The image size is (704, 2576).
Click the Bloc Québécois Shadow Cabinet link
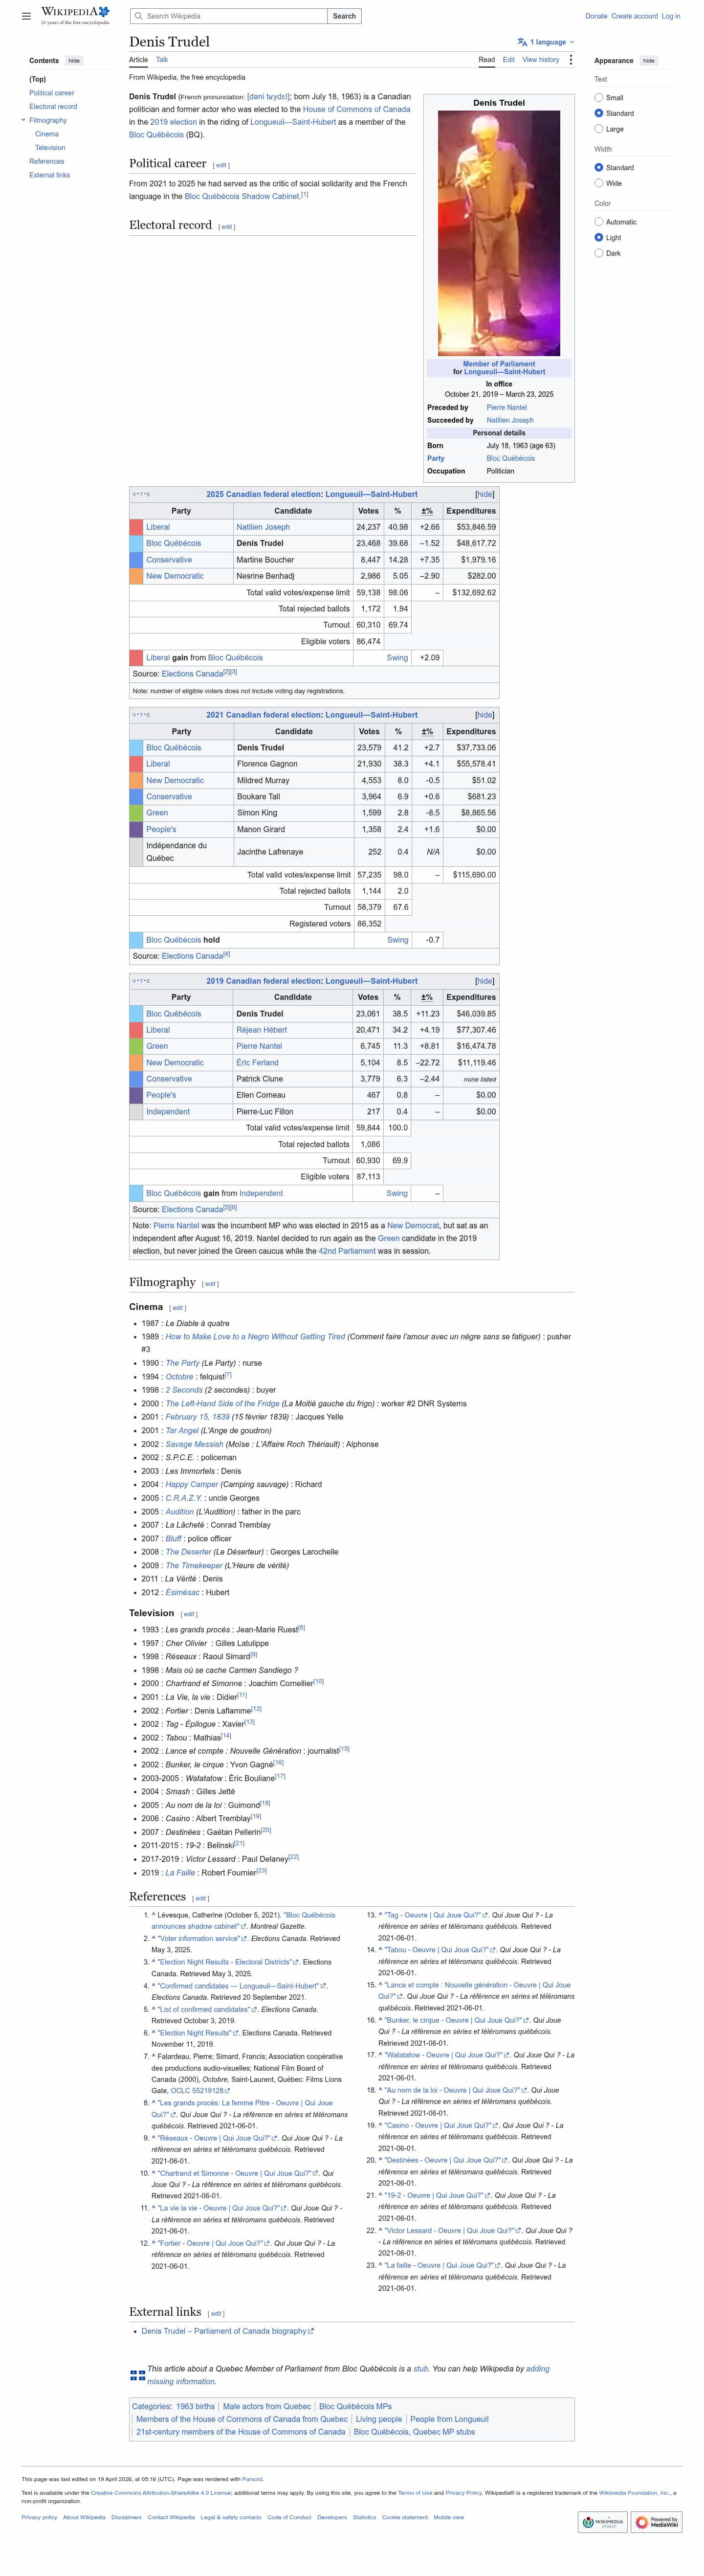[x=242, y=196]
